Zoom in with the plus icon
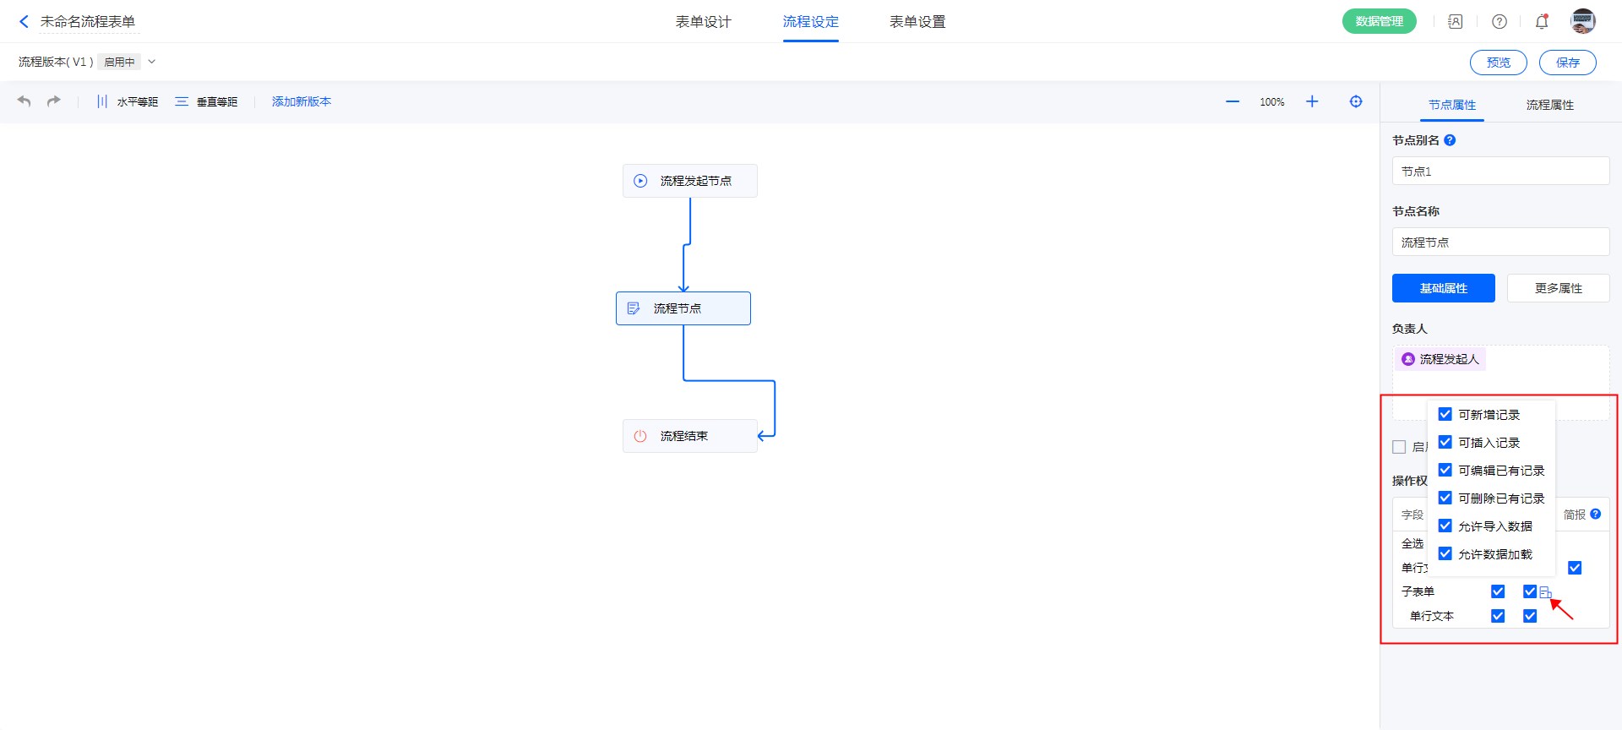This screenshot has height=730, width=1622. [x=1312, y=101]
